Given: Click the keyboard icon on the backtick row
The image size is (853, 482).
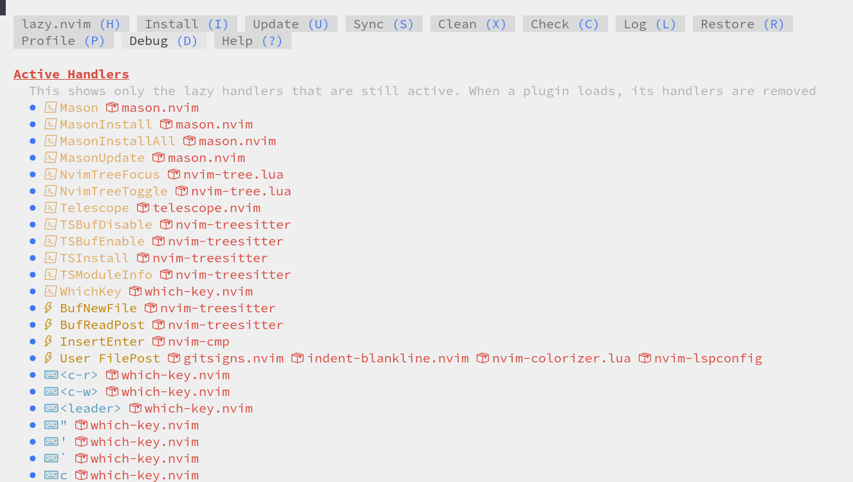Looking at the screenshot, I should pyautogui.click(x=51, y=458).
